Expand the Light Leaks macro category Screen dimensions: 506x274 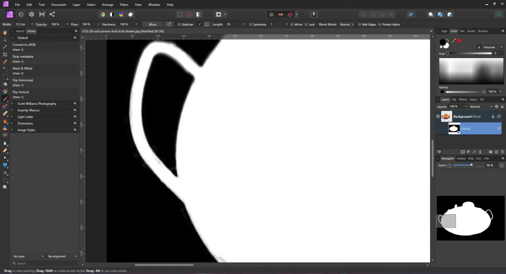[x=12, y=117]
